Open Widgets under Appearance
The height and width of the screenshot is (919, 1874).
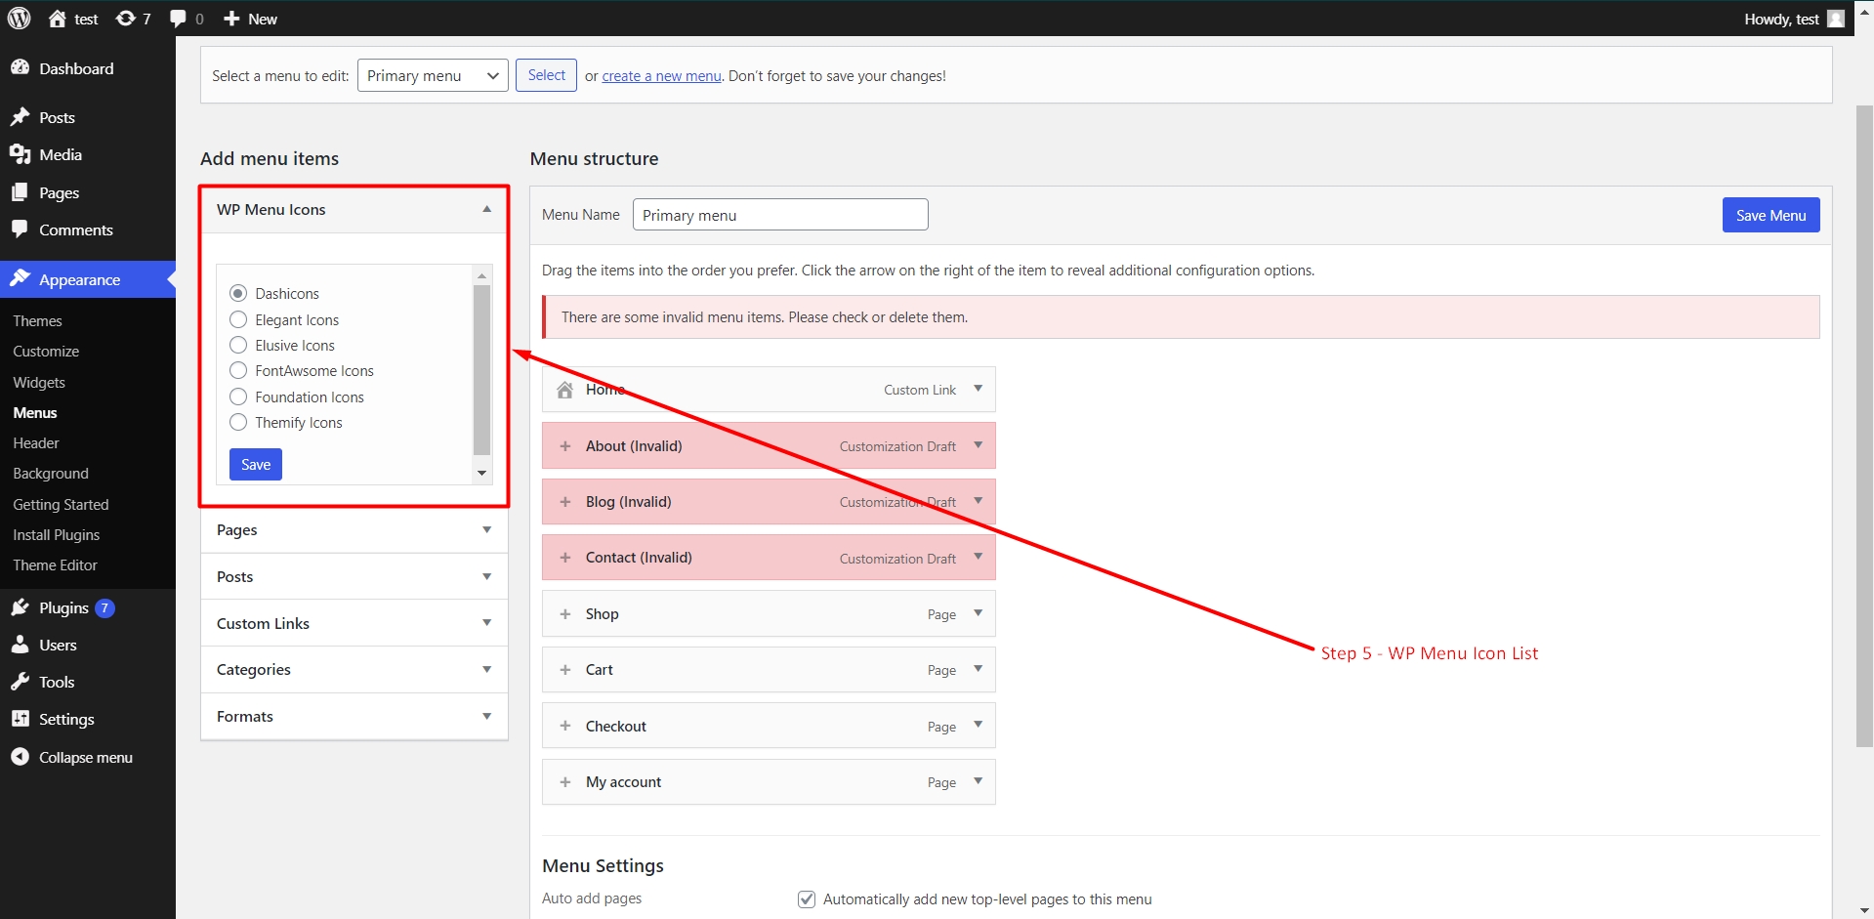point(39,382)
